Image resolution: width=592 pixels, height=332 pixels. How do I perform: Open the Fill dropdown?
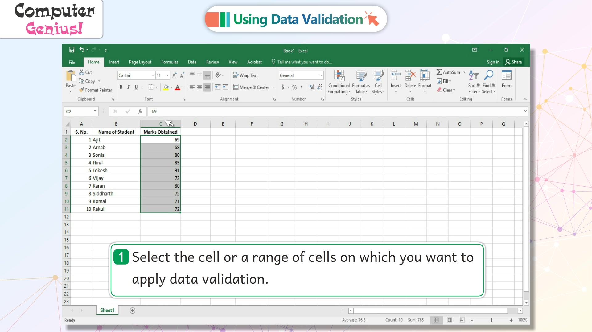[x=444, y=81]
